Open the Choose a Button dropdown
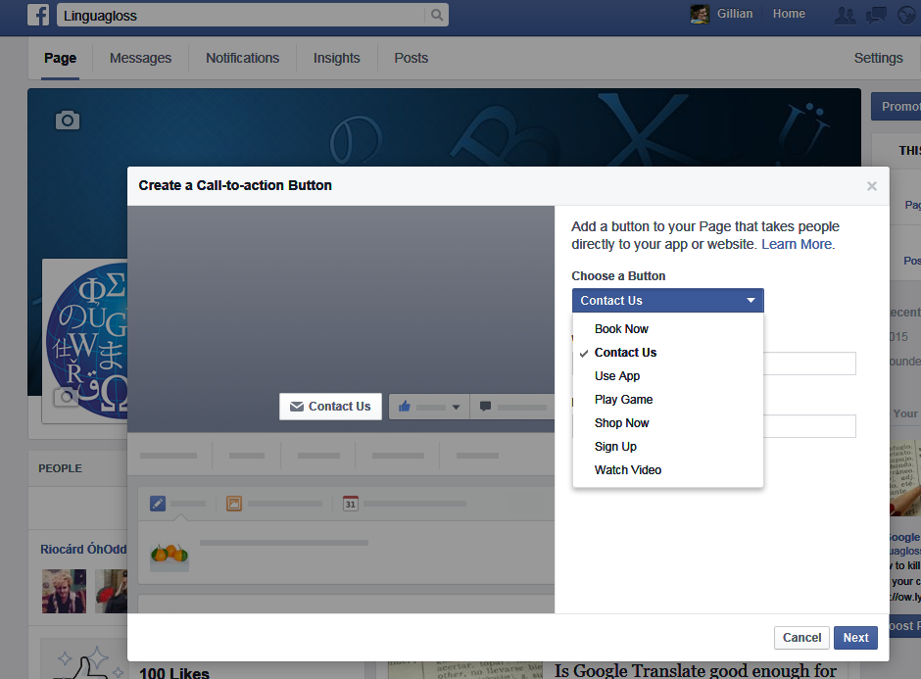Screen dimensions: 921x679 (x=668, y=300)
